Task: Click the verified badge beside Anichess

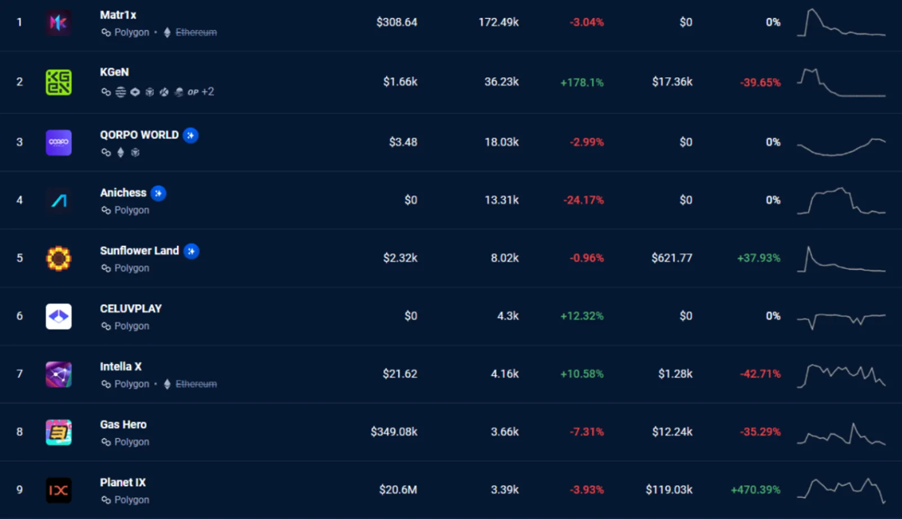Action: pos(158,193)
